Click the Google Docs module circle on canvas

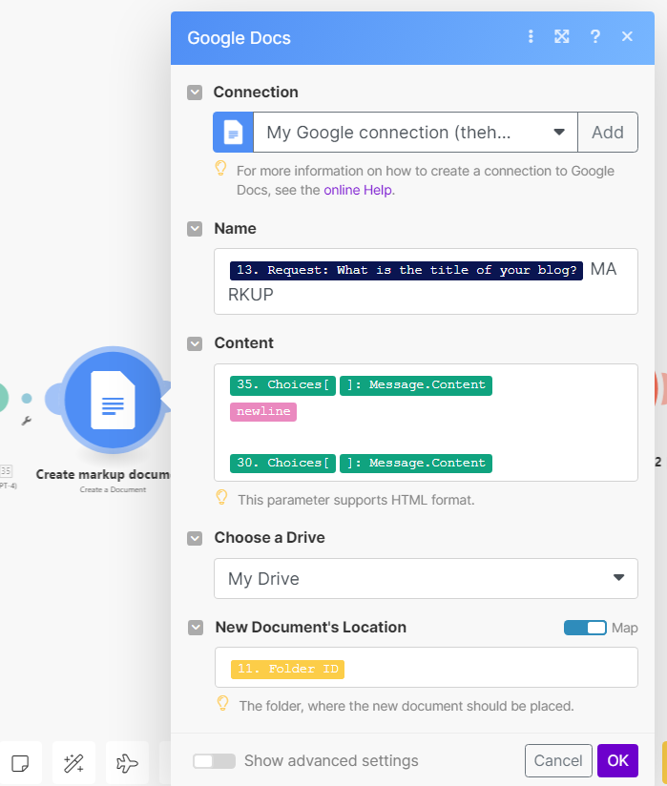click(113, 400)
